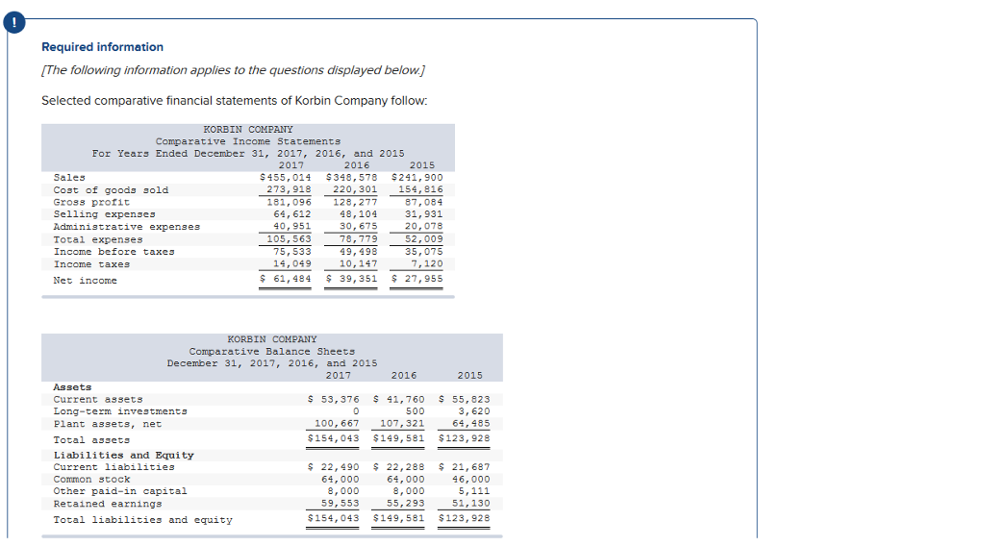Click the 2015 plant assets 64,485

pos(471,424)
